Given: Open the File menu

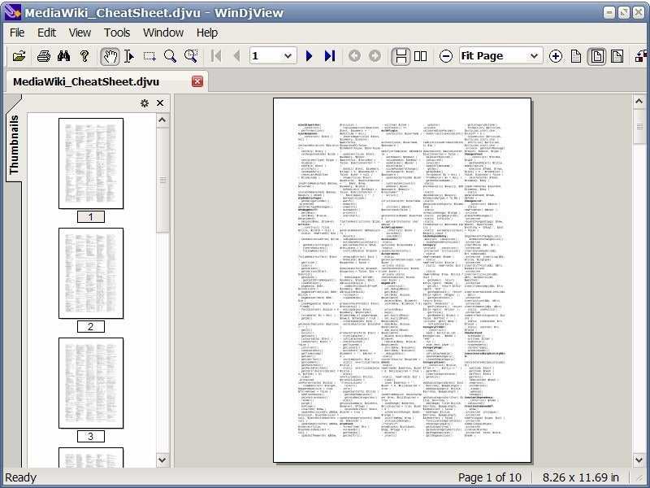Looking at the screenshot, I should (x=17, y=33).
